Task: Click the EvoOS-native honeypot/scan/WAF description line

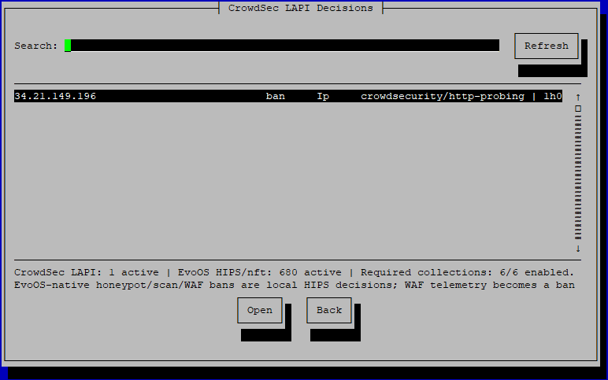Action: [x=295, y=285]
